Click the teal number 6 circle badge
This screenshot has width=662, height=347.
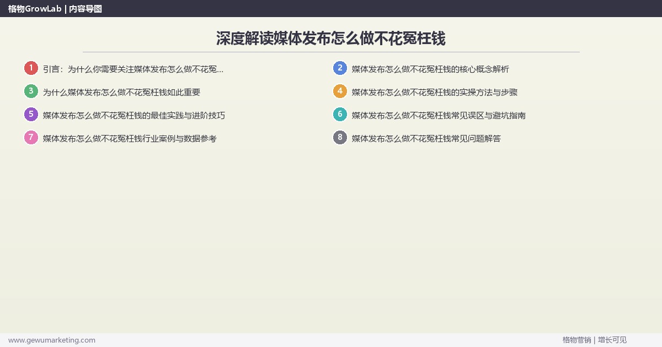tap(340, 115)
